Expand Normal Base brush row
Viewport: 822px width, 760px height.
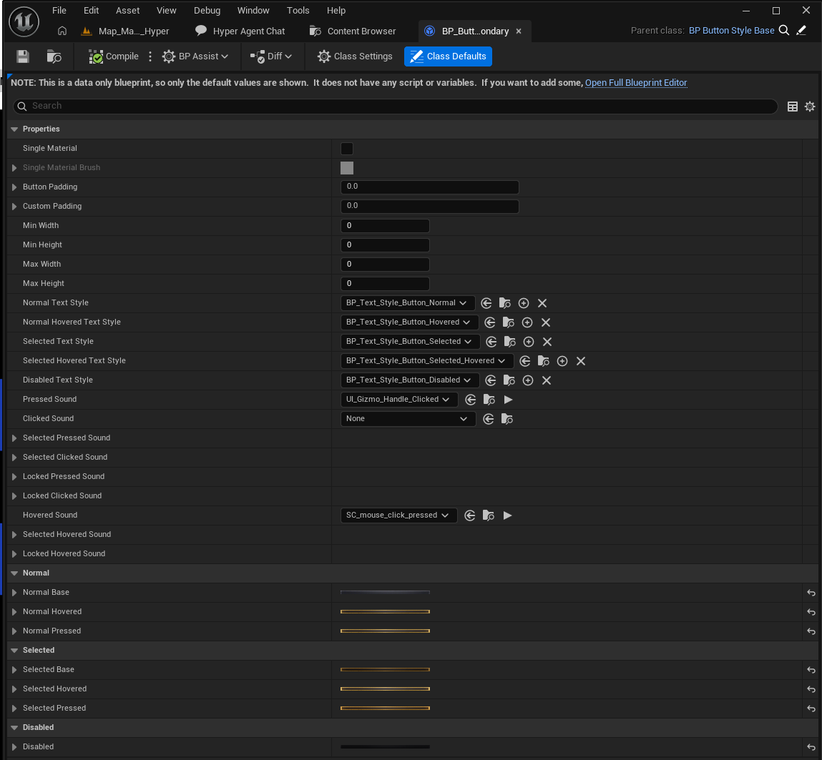(15, 593)
